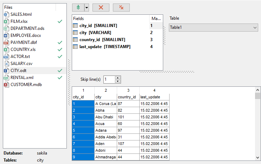
Task: Click the preview grid vertical scrollbar down arrow
Action: (x=258, y=157)
